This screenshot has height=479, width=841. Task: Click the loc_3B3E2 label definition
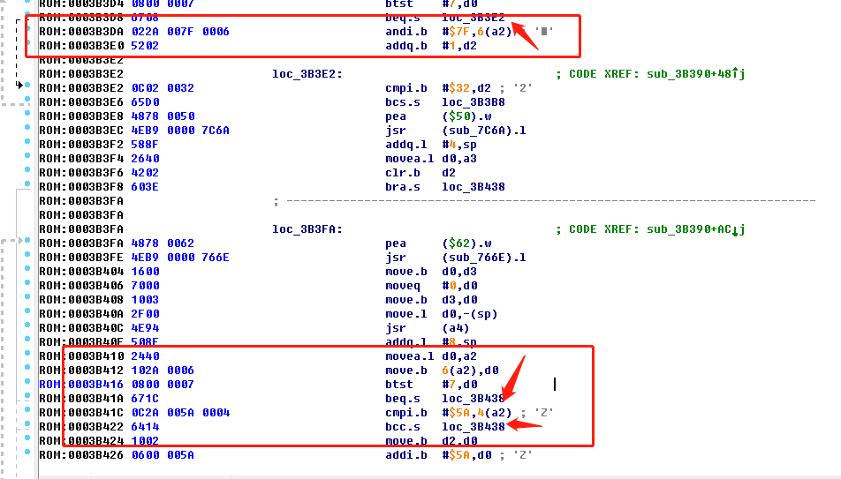coord(307,74)
